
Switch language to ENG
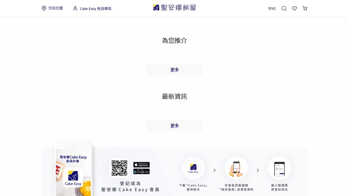[x=272, y=8]
